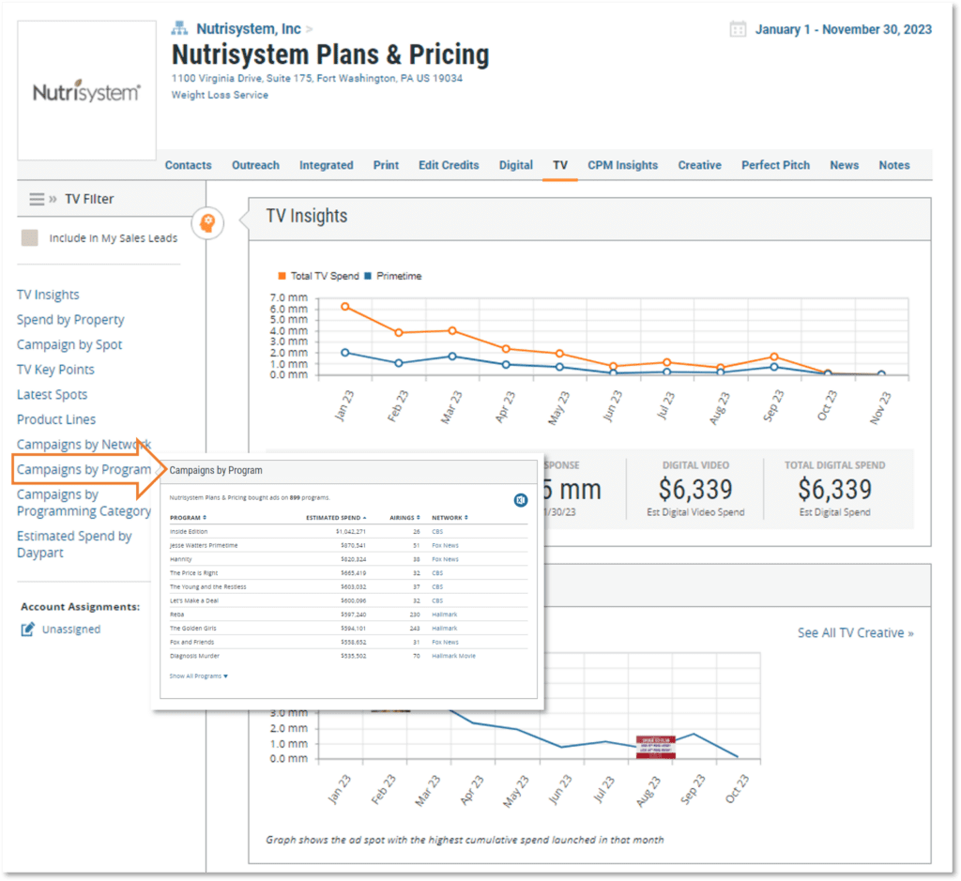This screenshot has height=881, width=961.
Task: Export Campaigns by Program to Excel
Action: (520, 500)
